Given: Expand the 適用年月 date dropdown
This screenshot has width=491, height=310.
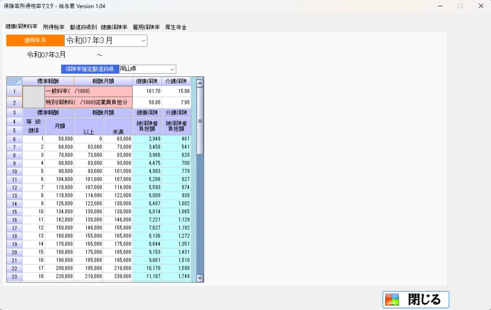Looking at the screenshot, I should pos(143,41).
